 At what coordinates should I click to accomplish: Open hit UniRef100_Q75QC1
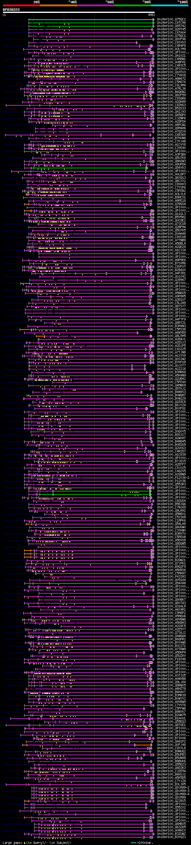[171, 36]
